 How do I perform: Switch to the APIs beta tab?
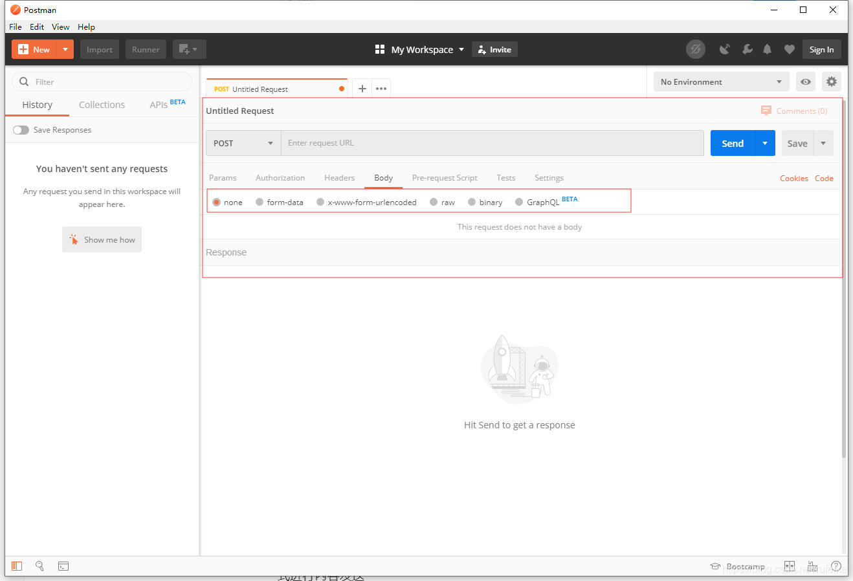(167, 104)
